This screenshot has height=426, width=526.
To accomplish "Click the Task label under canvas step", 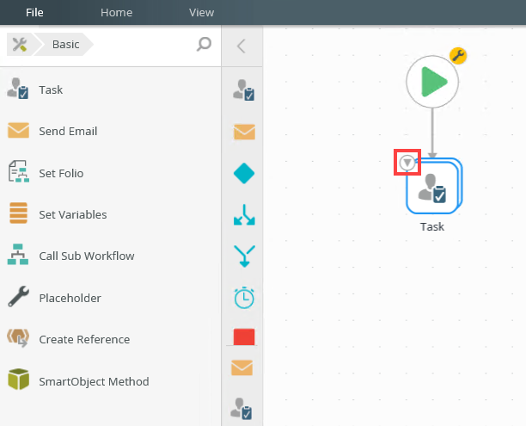I will (x=432, y=227).
